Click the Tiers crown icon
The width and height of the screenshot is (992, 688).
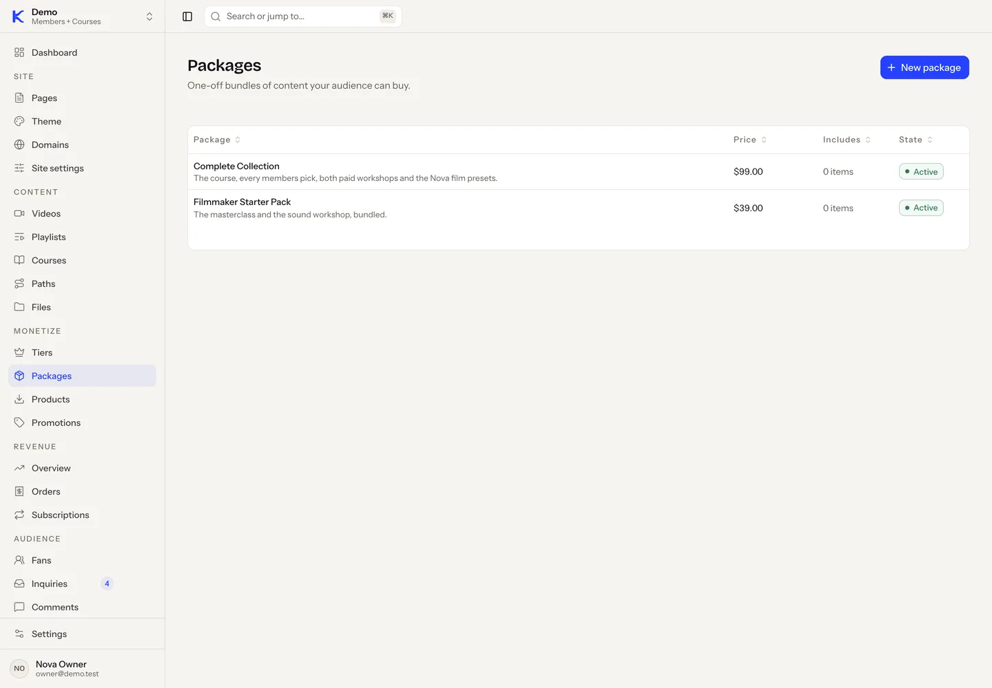(x=19, y=352)
